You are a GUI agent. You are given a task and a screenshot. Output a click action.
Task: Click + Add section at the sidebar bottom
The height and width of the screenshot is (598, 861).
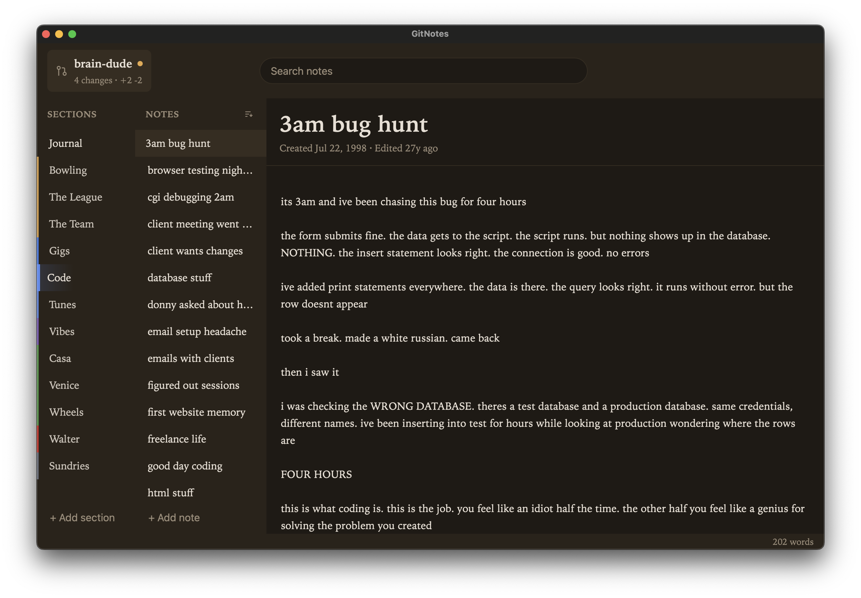click(x=82, y=517)
